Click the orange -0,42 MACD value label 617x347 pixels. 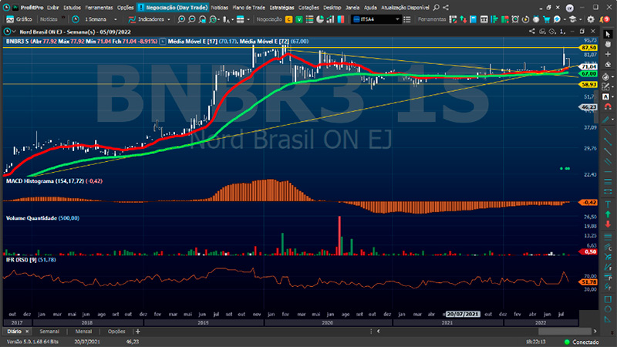pos(588,202)
